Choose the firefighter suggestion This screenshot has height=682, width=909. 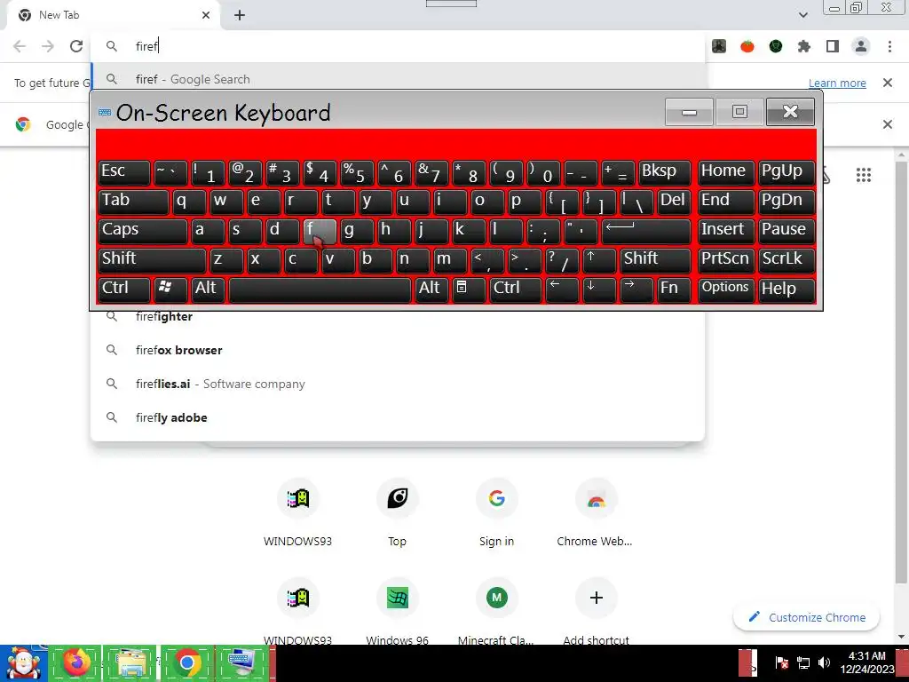398,317
